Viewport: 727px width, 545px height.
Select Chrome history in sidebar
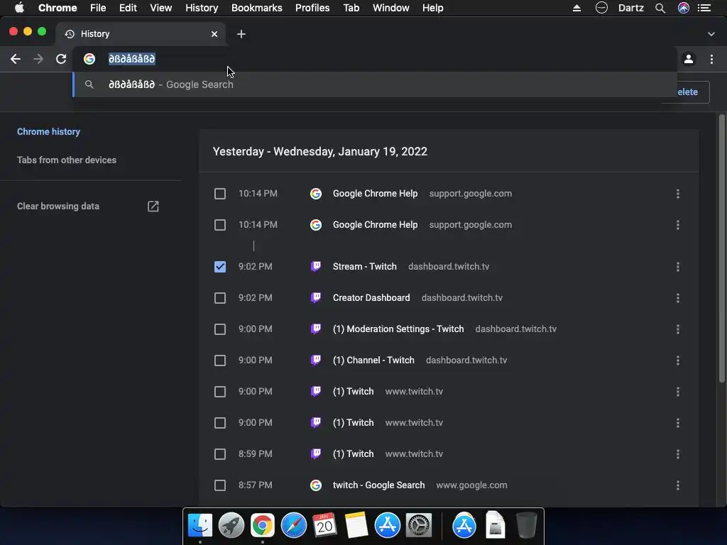point(49,131)
